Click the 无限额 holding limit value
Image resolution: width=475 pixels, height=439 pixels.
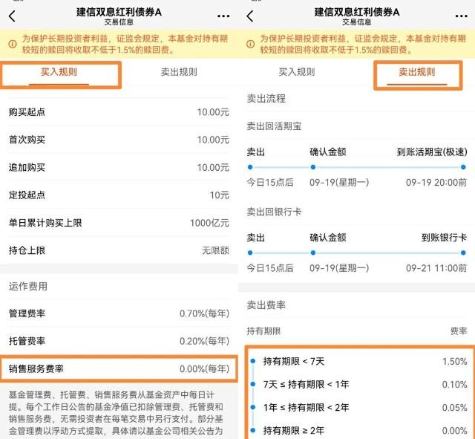(x=215, y=251)
